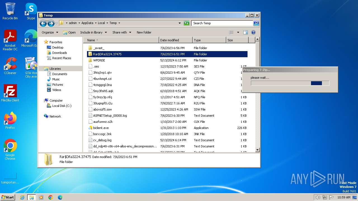358x201 pixels.
Task: Open the Organize dropdown menu
Action: coord(50,32)
